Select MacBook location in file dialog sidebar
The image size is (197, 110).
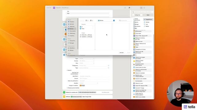(72, 48)
